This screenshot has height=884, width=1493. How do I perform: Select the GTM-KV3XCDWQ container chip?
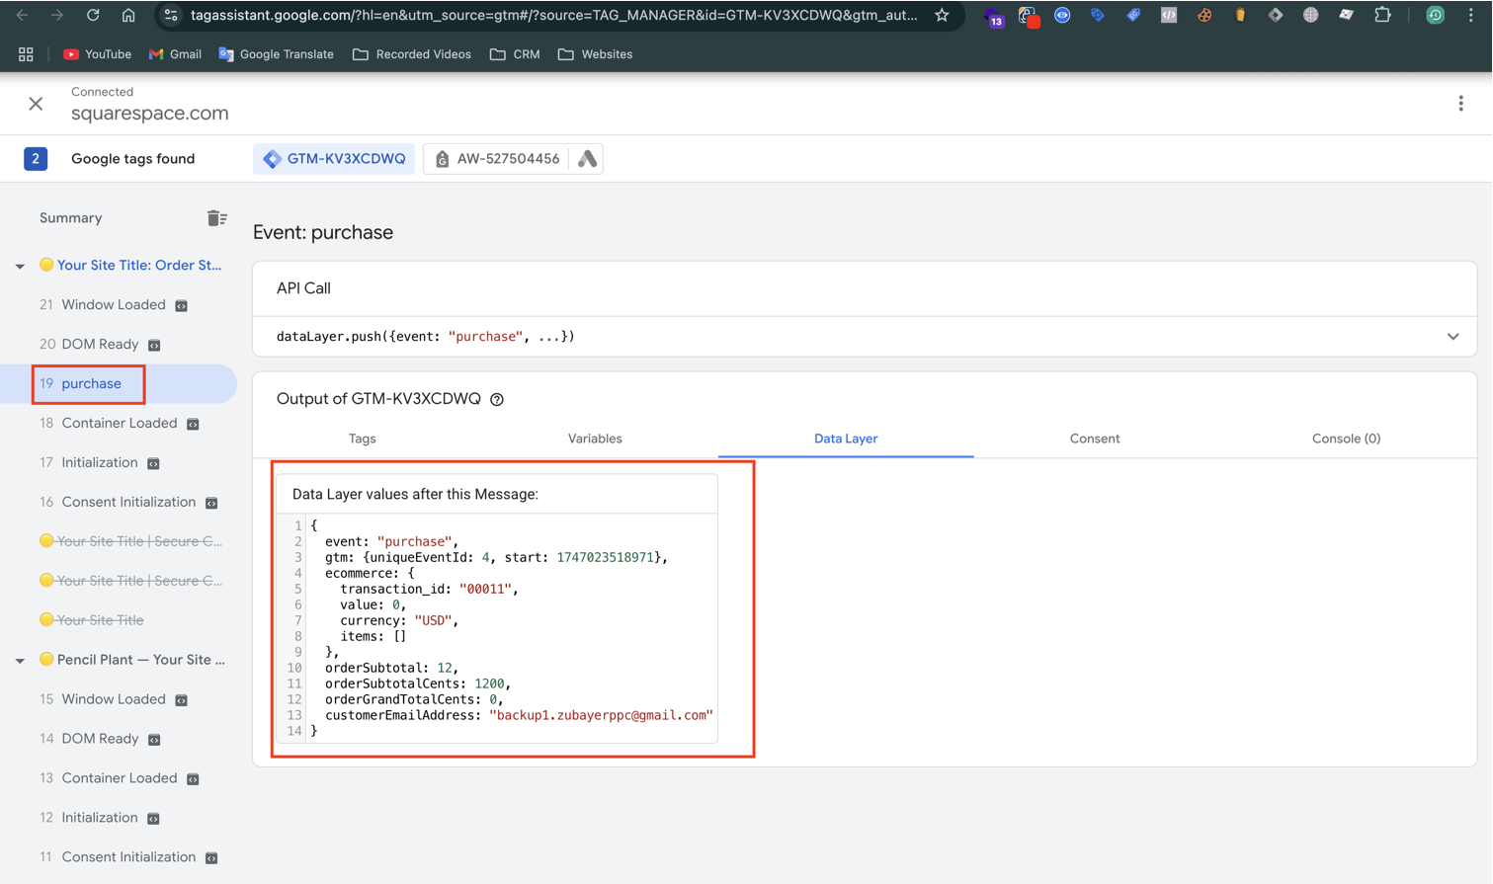click(334, 159)
